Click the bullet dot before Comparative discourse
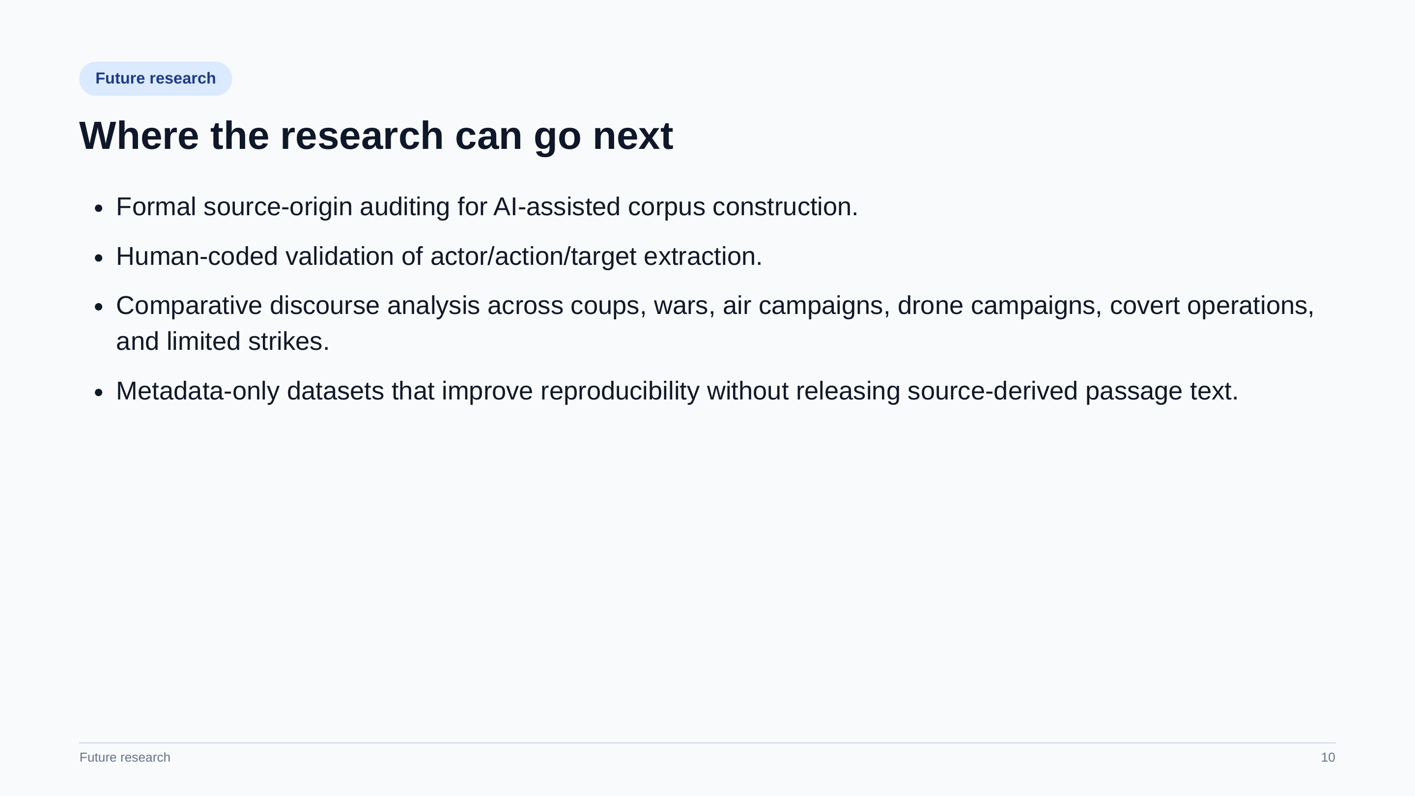Viewport: 1415px width, 796px height. point(99,307)
